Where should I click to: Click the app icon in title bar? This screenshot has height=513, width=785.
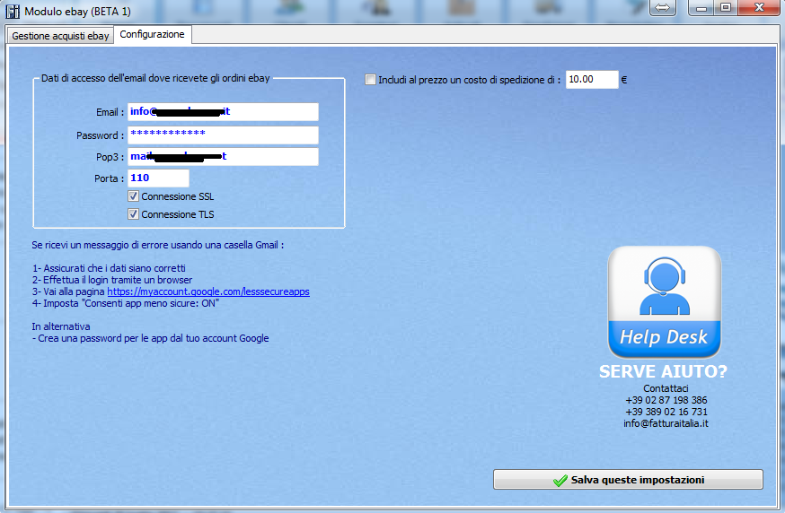tap(13, 12)
